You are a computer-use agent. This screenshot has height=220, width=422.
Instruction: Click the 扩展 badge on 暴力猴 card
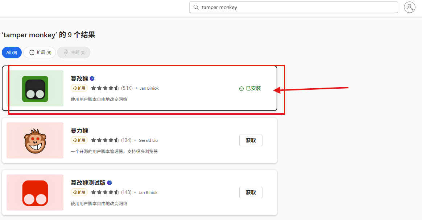pos(79,140)
